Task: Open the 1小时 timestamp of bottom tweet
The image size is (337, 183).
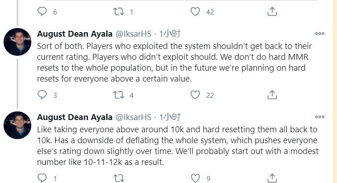Action: coord(169,117)
